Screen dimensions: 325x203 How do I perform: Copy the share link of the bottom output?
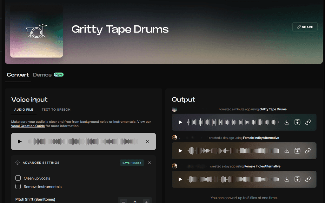[x=308, y=179]
